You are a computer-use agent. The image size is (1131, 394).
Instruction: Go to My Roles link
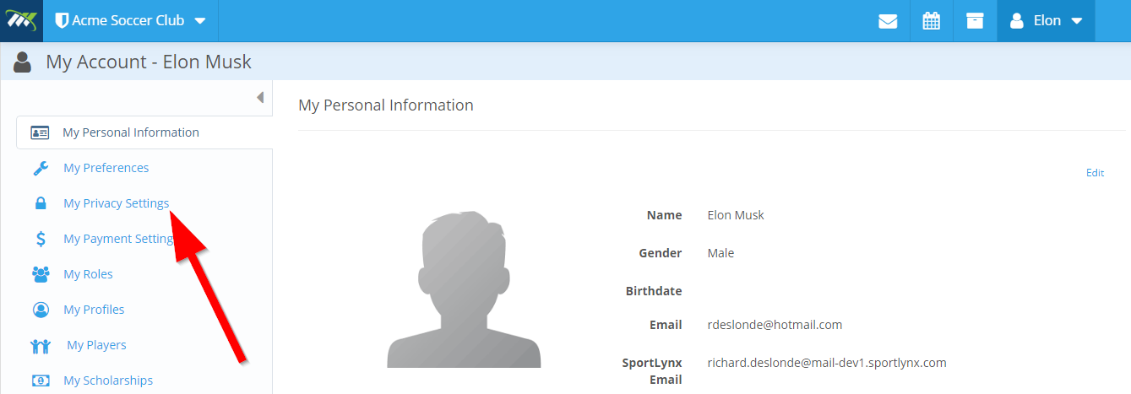(x=88, y=274)
